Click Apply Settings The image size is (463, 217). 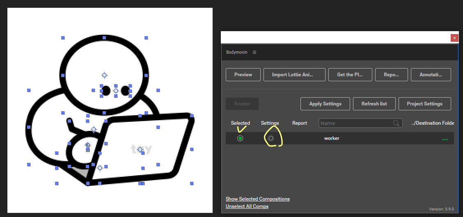pos(325,104)
